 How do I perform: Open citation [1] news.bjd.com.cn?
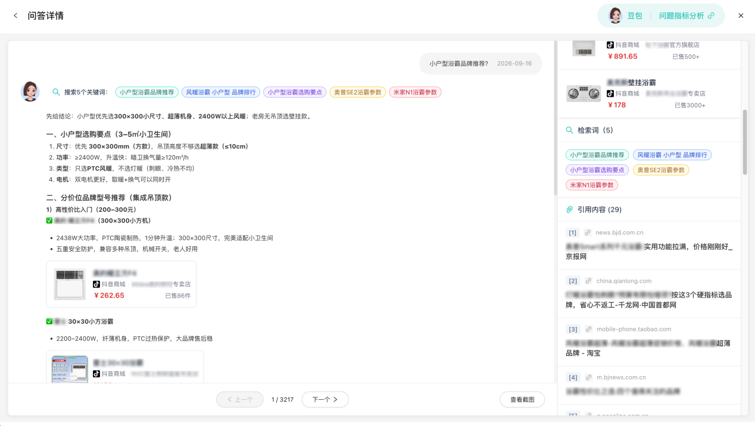650,245
